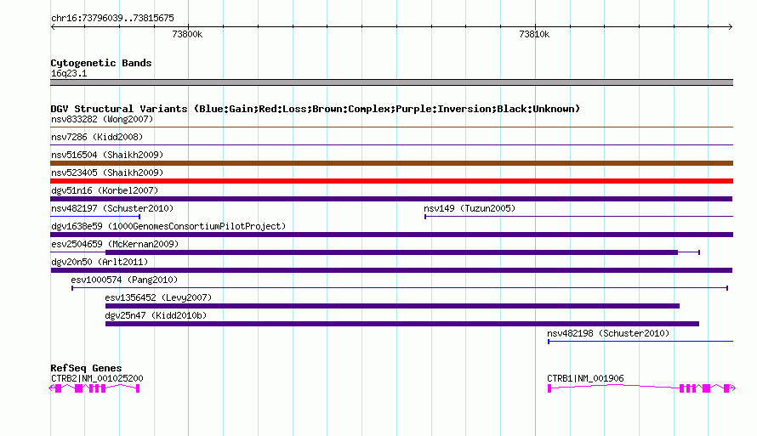Select the CTRB1 gene exon glyph
Image resolution: width=757 pixels, height=436 pixels.
click(641, 388)
